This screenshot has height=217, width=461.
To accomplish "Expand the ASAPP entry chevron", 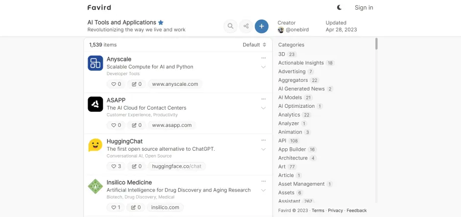I will [x=263, y=108].
